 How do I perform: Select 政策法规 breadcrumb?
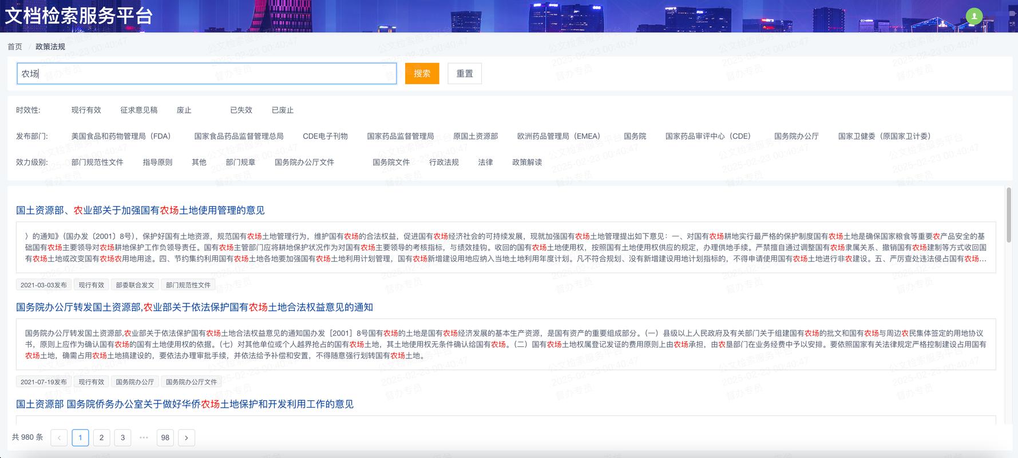click(50, 47)
